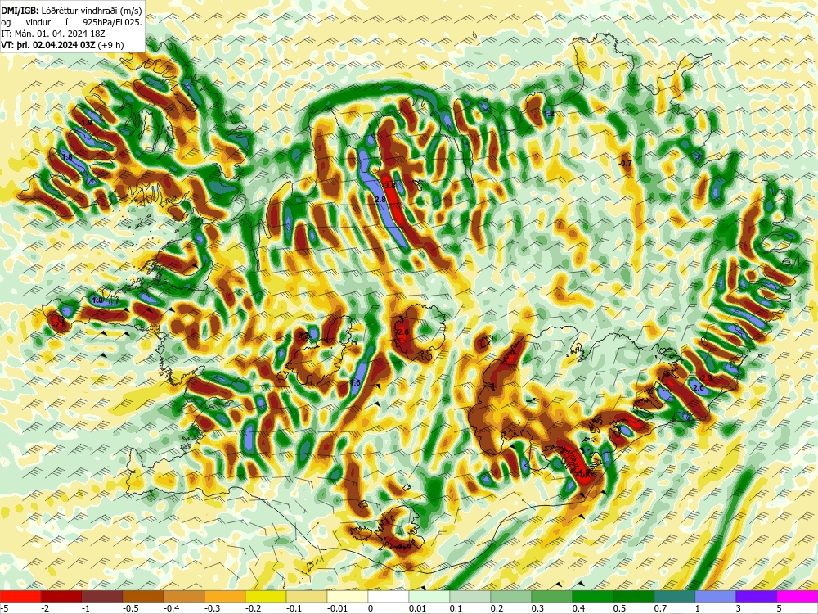Image resolution: width=818 pixels, height=614 pixels.
Task: Click the legend scale label '0.3'
Action: tap(538, 608)
